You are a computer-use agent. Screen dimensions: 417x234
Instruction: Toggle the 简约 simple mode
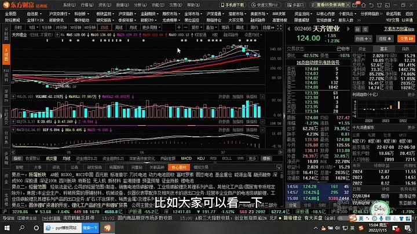tap(254, 27)
